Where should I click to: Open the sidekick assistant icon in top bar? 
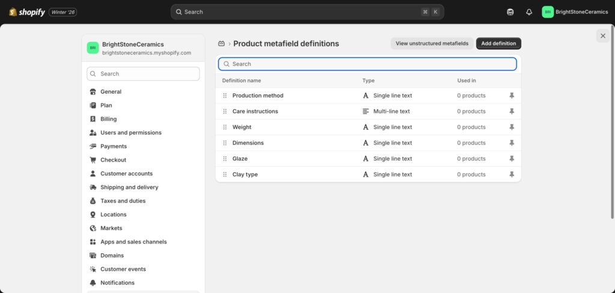[510, 12]
